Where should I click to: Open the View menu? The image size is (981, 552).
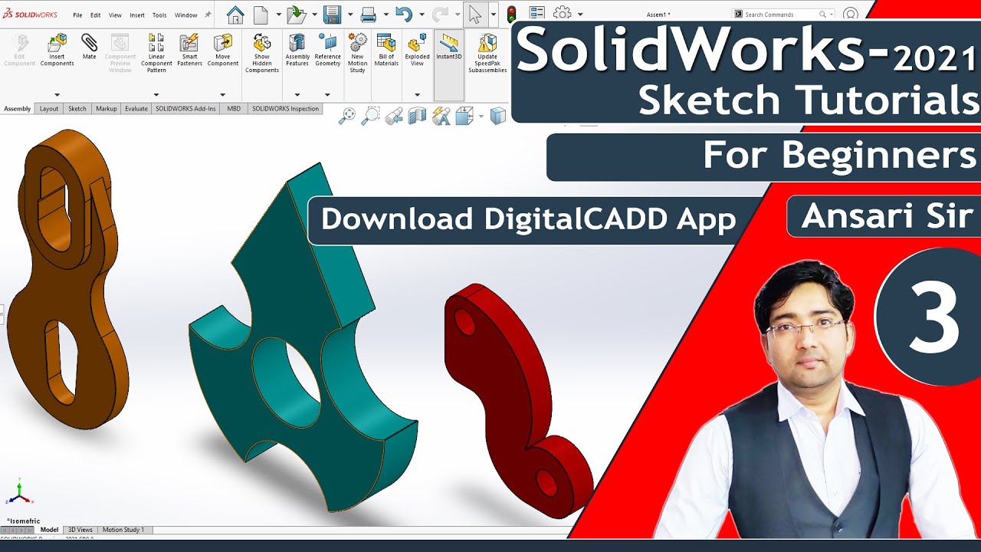coord(115,15)
